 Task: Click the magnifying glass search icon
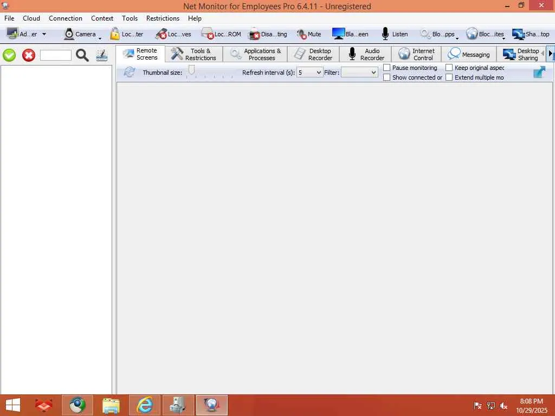coord(82,55)
